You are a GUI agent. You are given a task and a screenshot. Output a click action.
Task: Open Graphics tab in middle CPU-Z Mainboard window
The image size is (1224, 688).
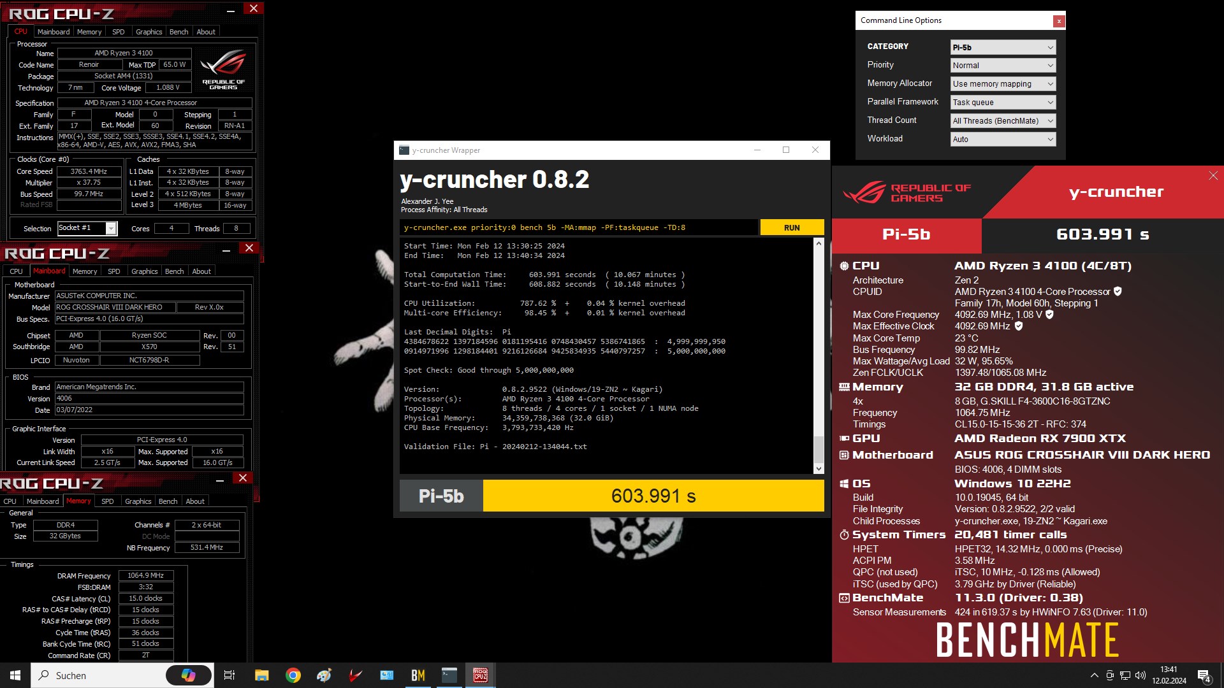pos(144,271)
